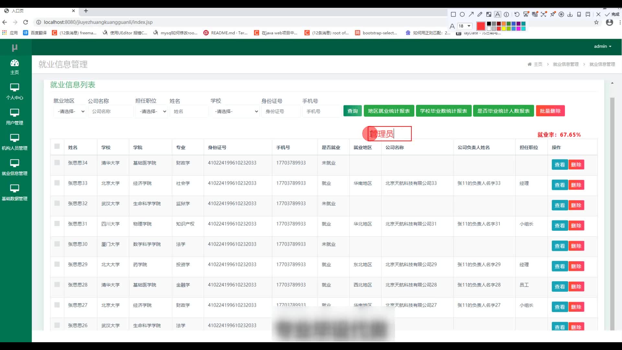Select the arrow annotation tool

[x=471, y=14]
